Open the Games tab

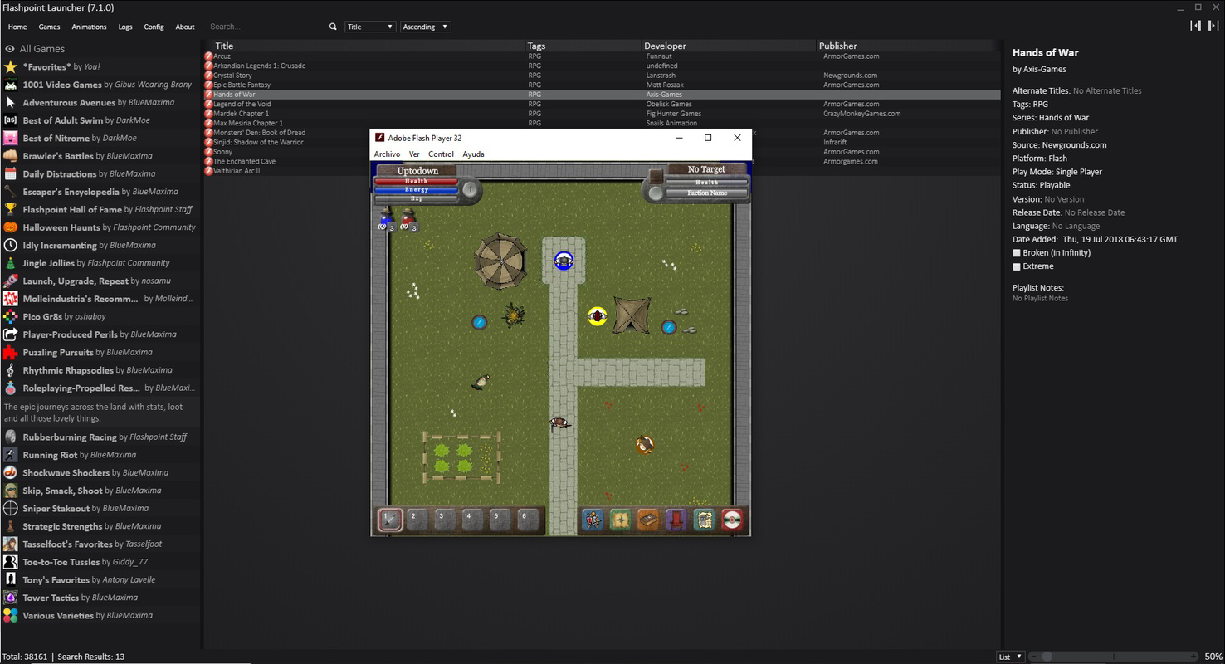coord(49,27)
